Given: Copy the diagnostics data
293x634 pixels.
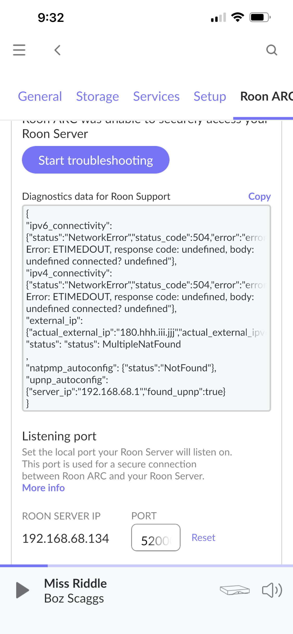Looking at the screenshot, I should point(259,196).
